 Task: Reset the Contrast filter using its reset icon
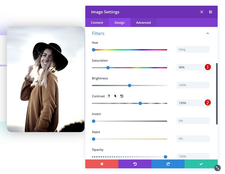(121, 96)
